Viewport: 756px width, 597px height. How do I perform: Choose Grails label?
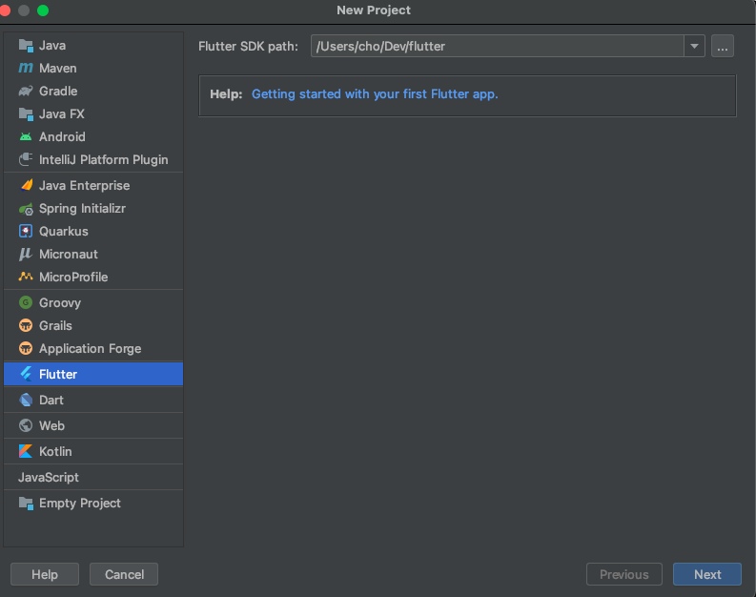(x=55, y=325)
